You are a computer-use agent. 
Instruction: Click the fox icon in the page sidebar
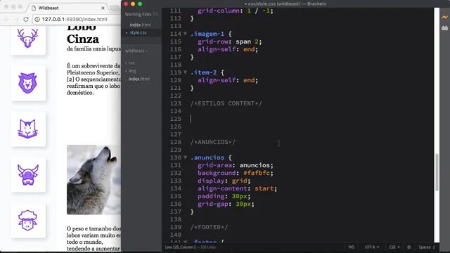28,129
